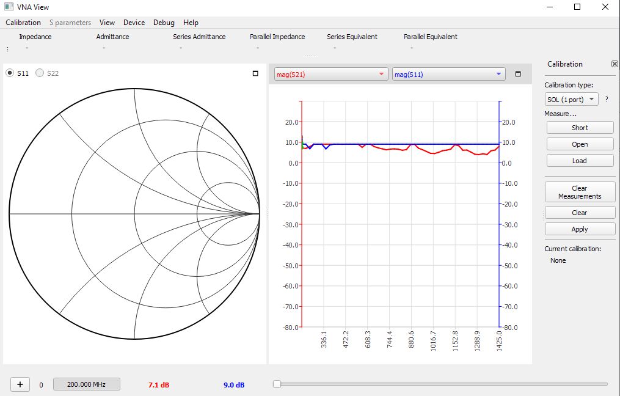The image size is (620, 396).
Task: Expand the SOL (1 port) calibration type dropdown
Action: (571, 99)
